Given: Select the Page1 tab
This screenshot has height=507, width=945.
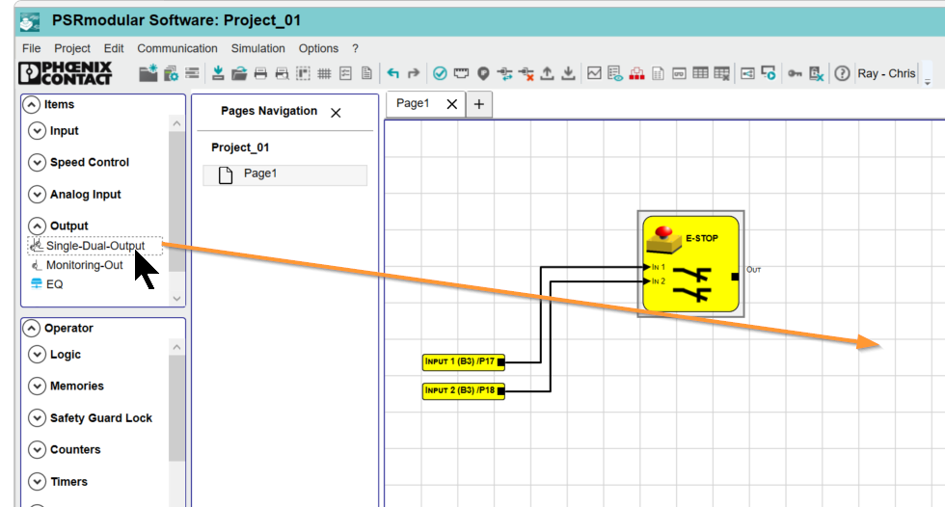Looking at the screenshot, I should pos(413,103).
